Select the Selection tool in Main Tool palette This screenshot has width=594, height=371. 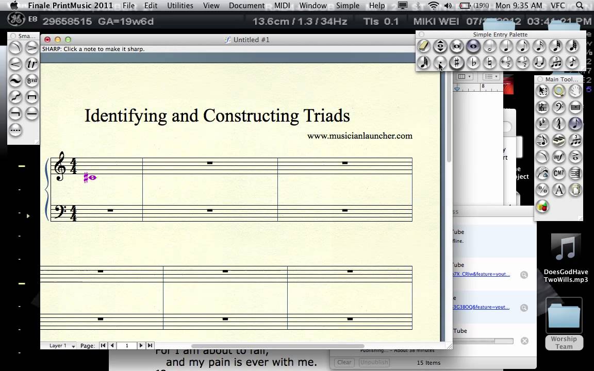click(x=542, y=91)
